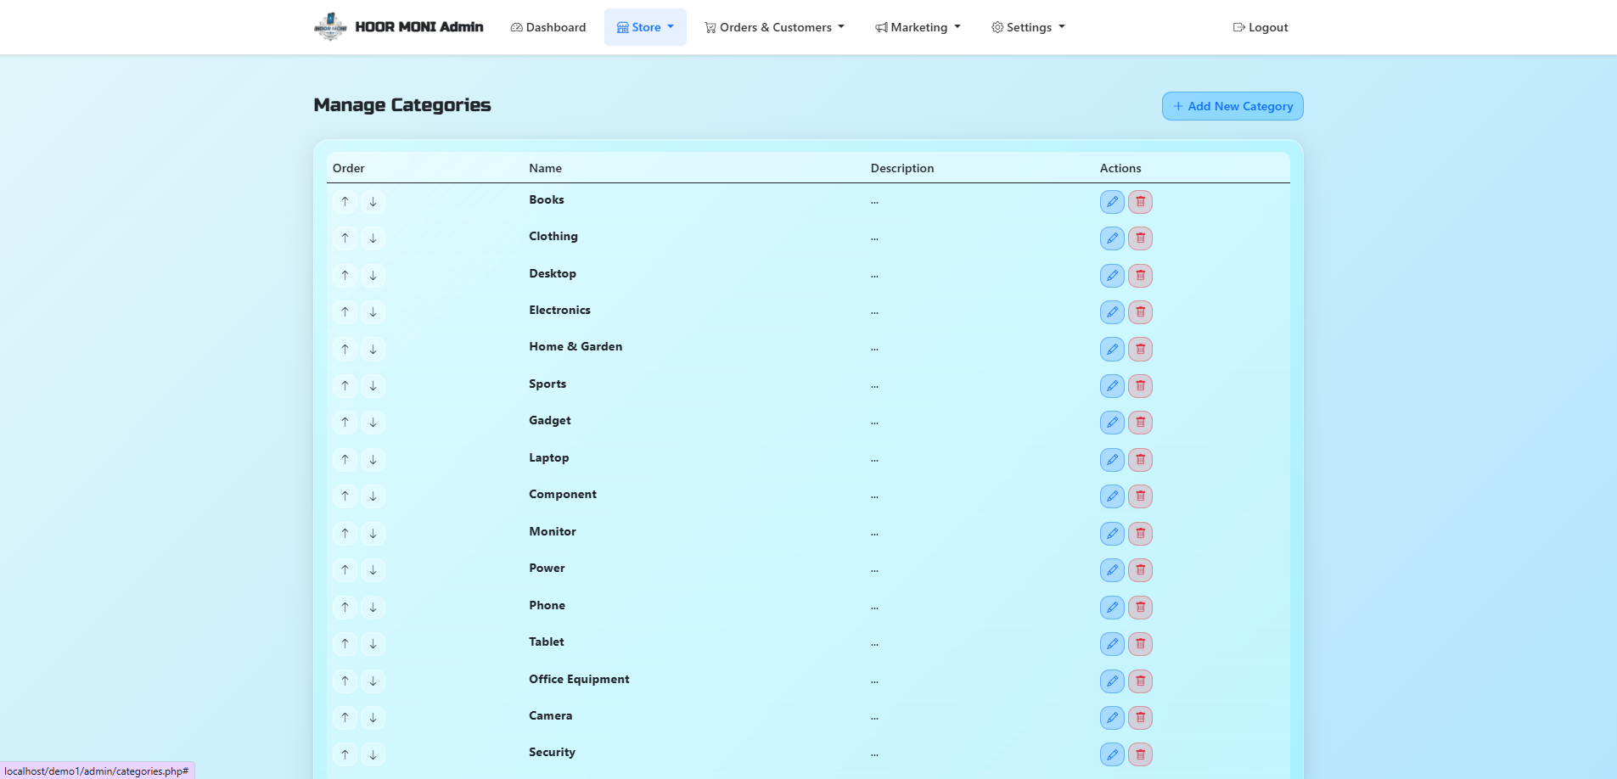The image size is (1617, 779).
Task: Edit the Component category
Action: pos(1112,496)
